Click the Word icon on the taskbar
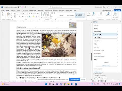 (x=76, y=84)
